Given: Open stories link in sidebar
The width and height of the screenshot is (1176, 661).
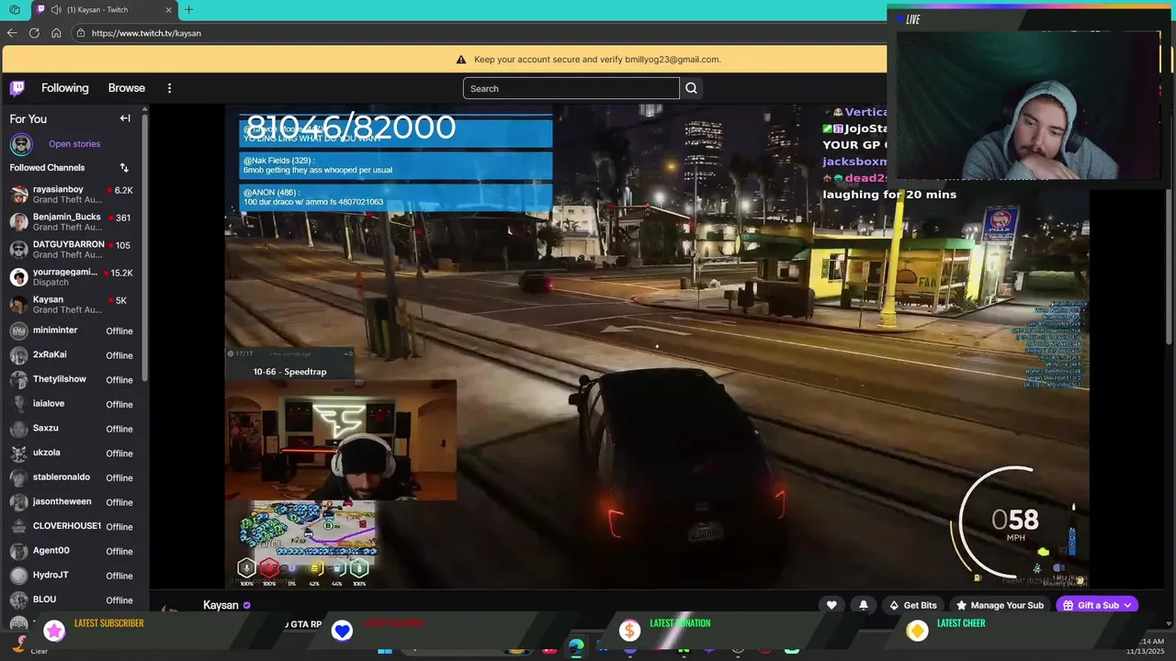Looking at the screenshot, I should coord(74,144).
